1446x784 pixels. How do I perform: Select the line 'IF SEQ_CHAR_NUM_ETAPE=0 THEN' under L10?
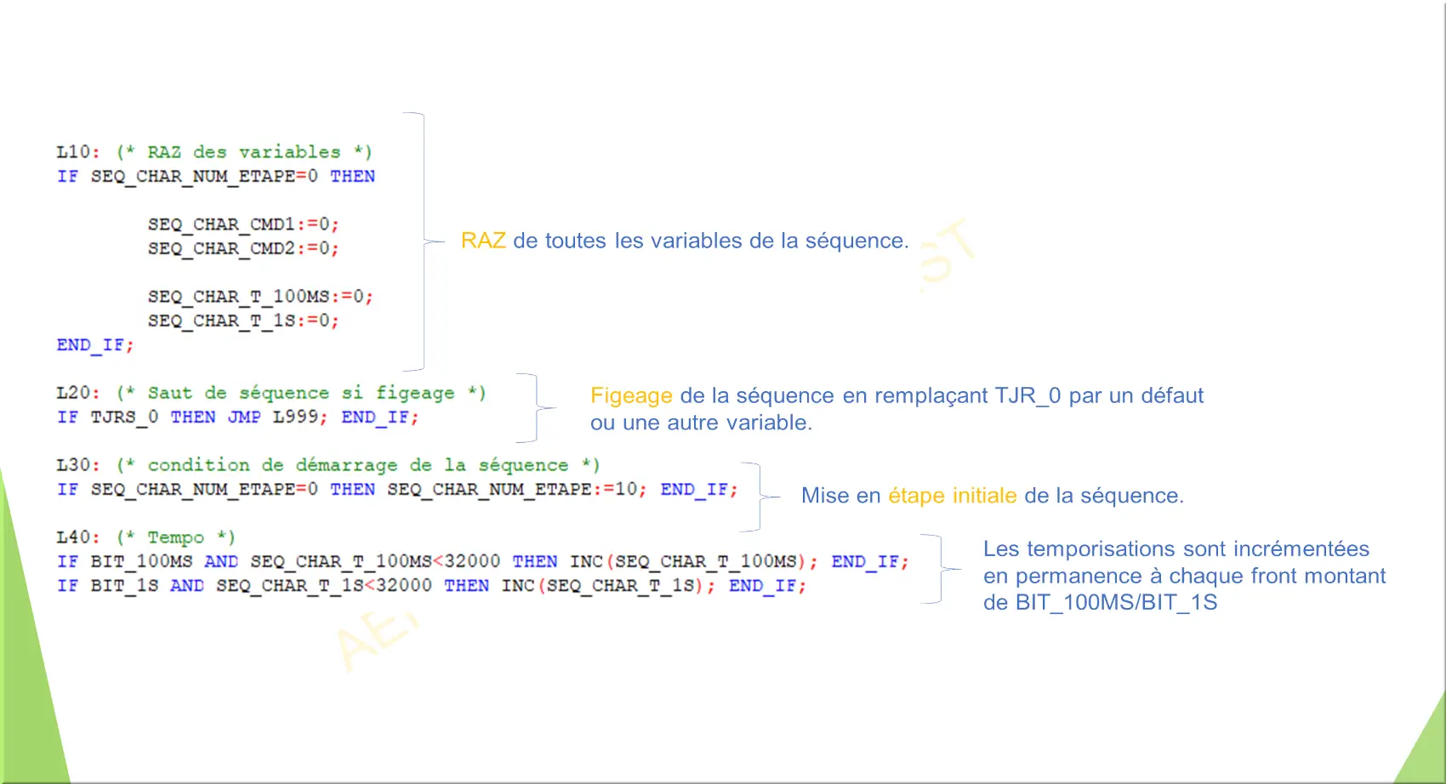(x=216, y=176)
